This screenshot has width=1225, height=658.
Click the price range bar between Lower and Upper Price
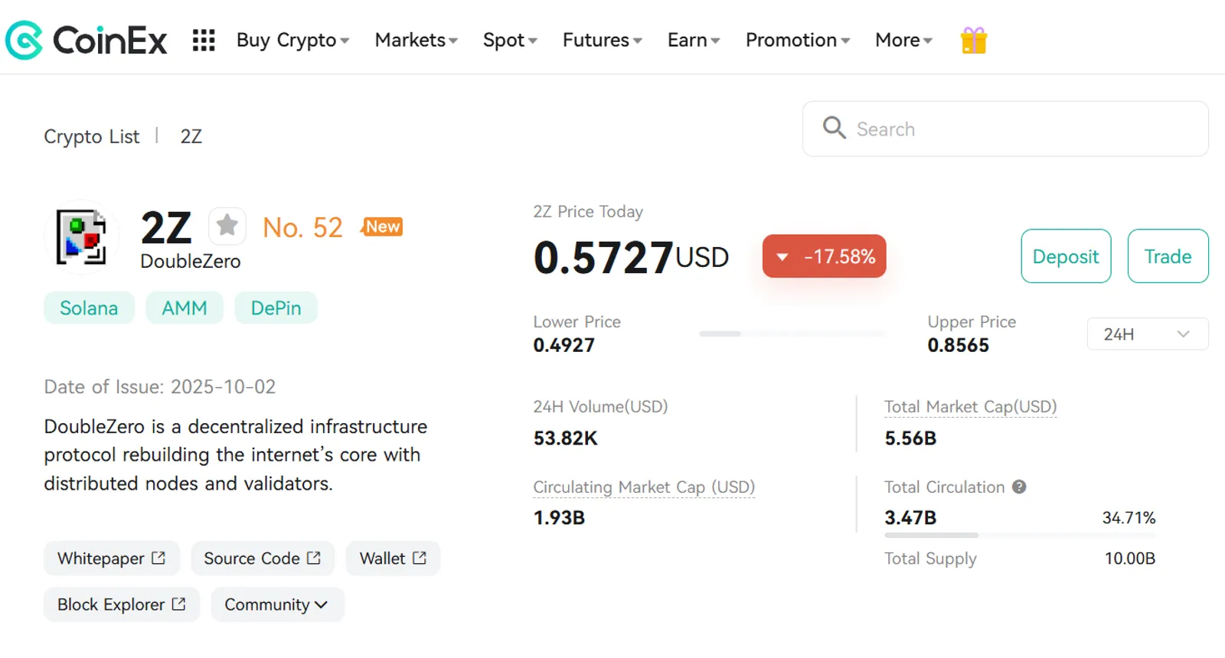tap(792, 334)
